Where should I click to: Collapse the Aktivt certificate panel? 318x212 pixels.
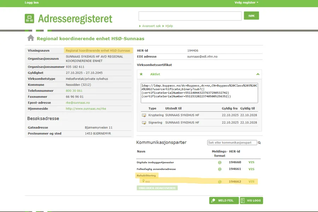click(258, 74)
